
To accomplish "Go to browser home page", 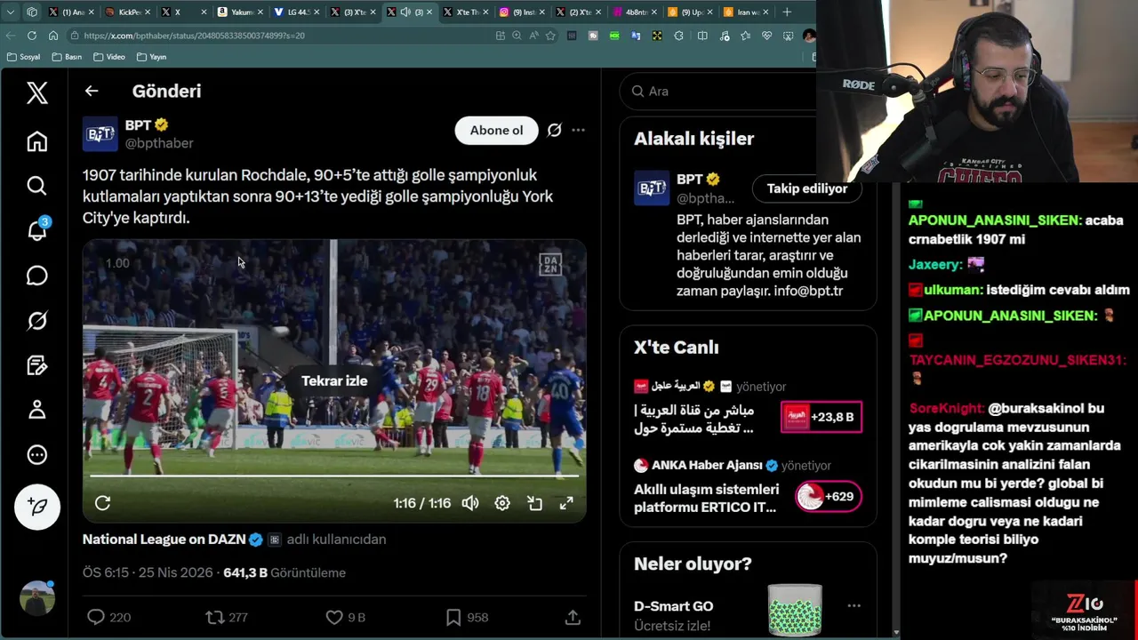I will click(53, 36).
